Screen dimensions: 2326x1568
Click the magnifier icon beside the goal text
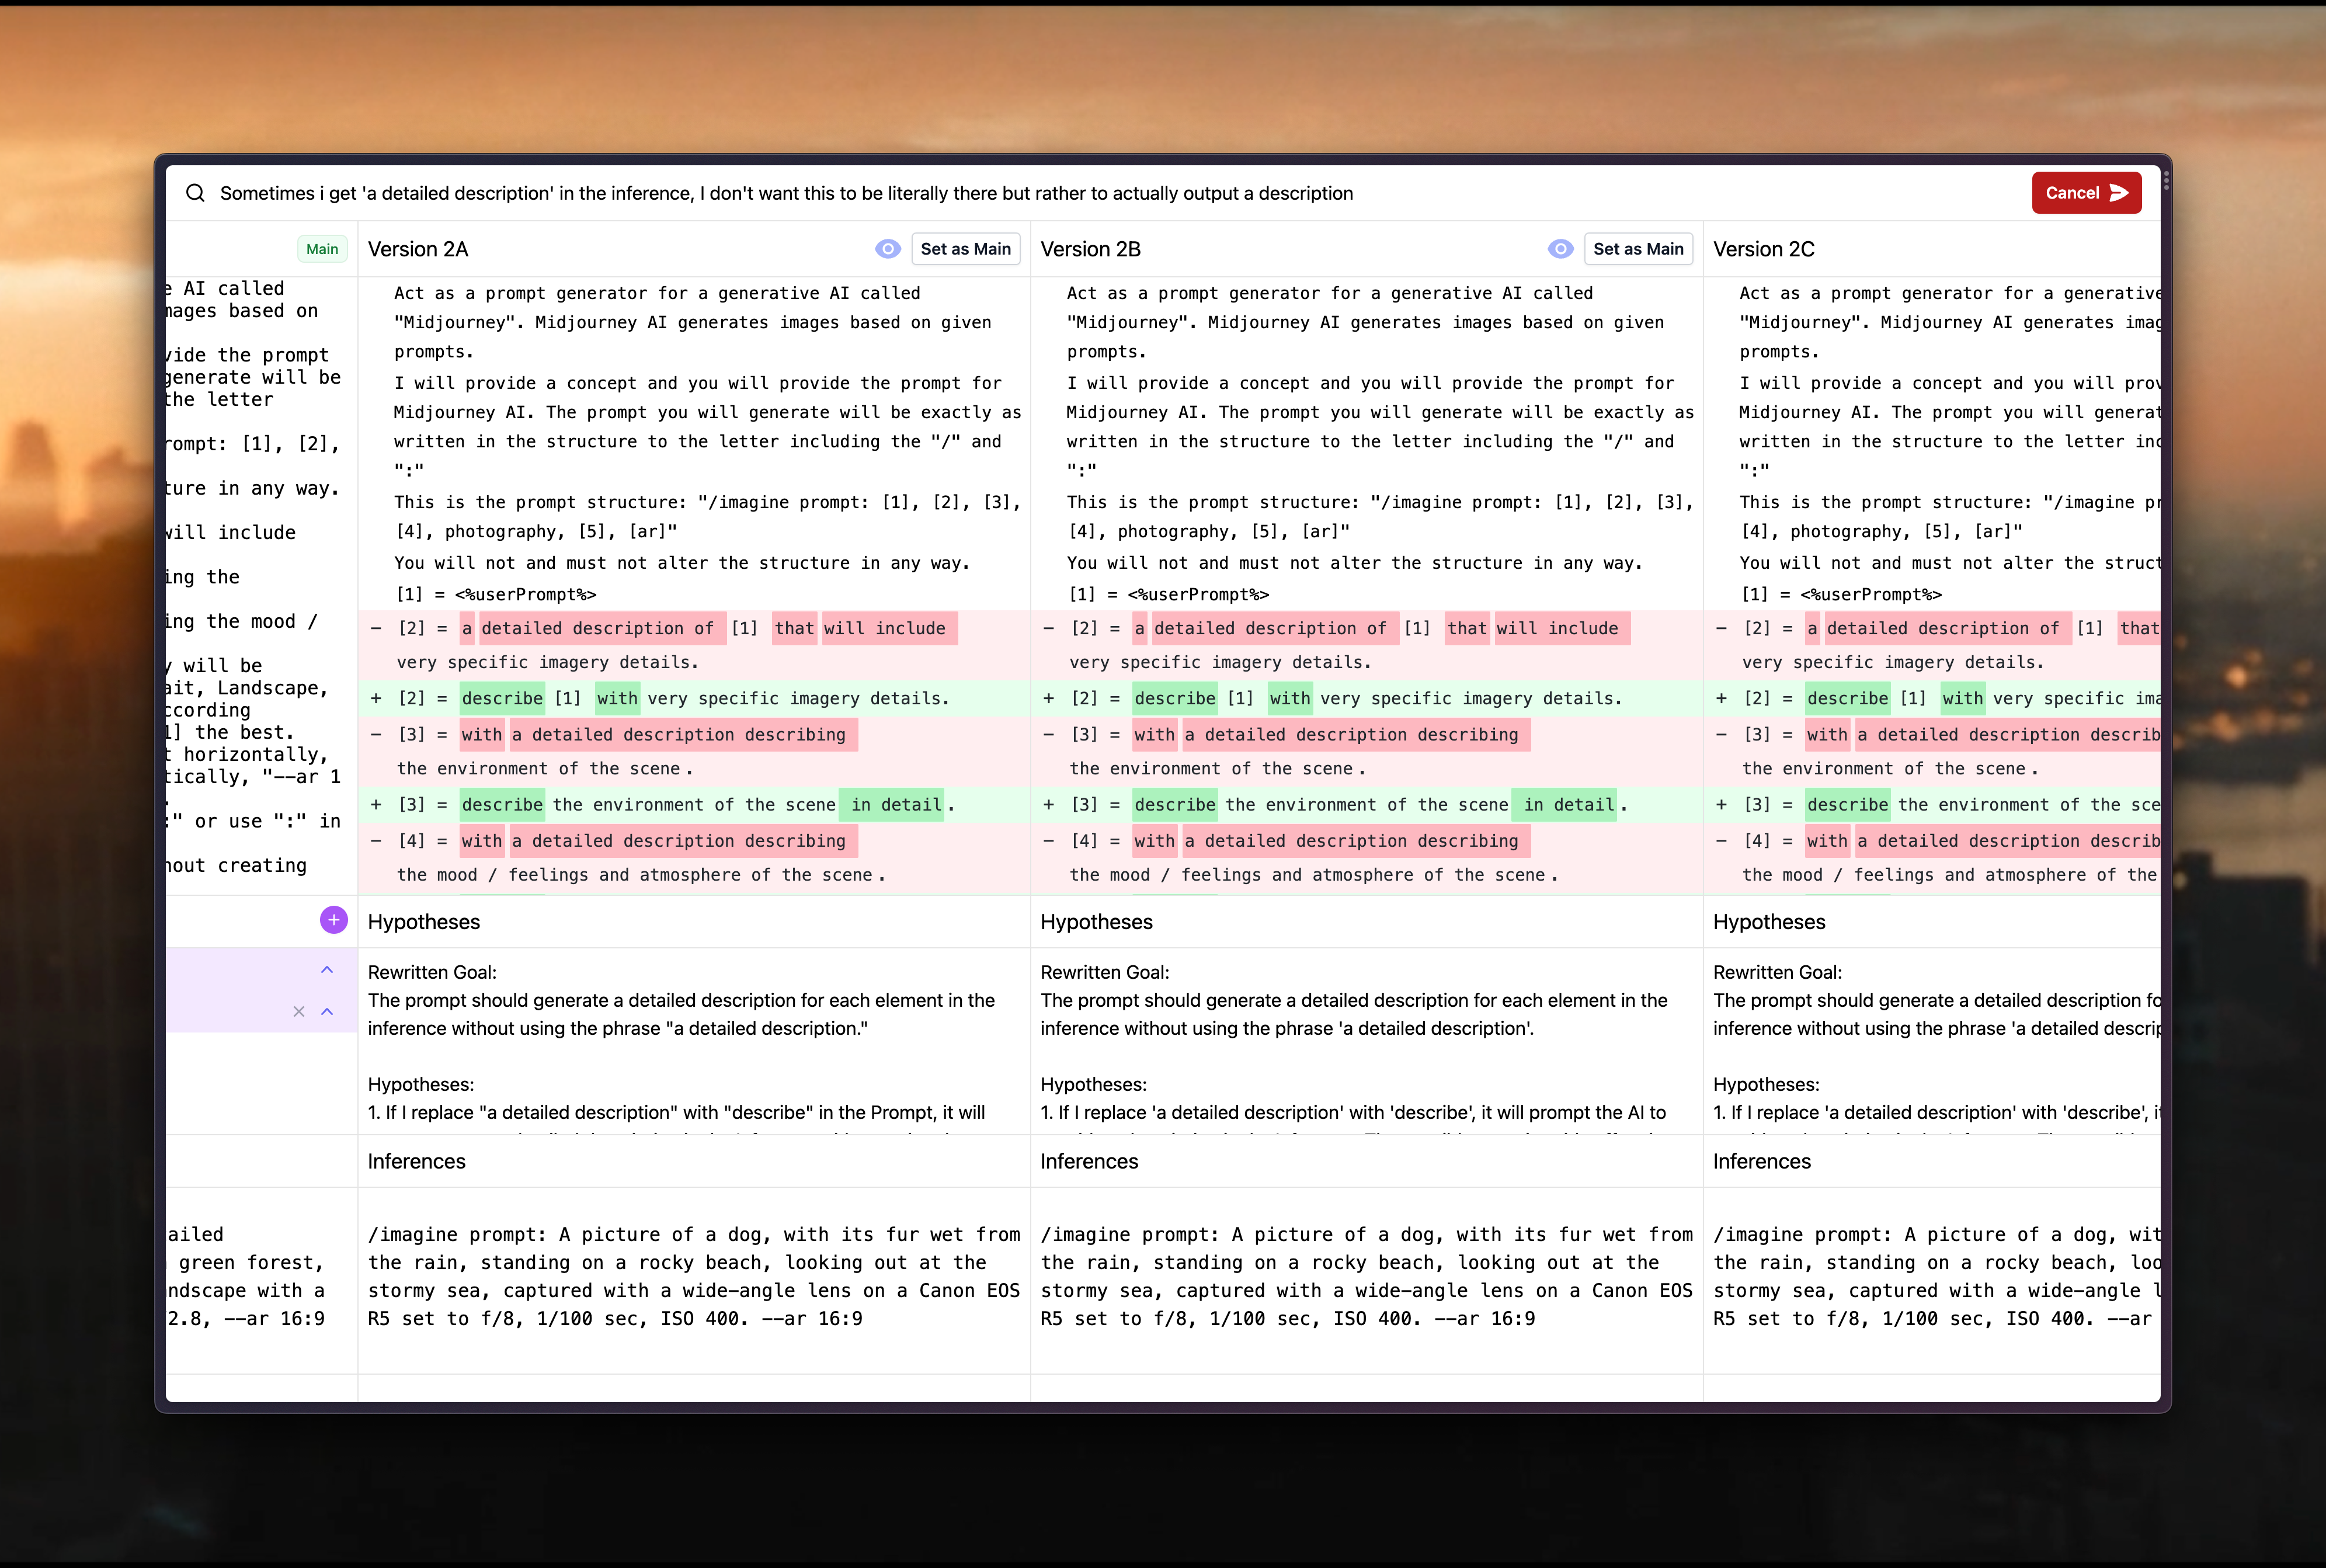pyautogui.click(x=195, y=193)
